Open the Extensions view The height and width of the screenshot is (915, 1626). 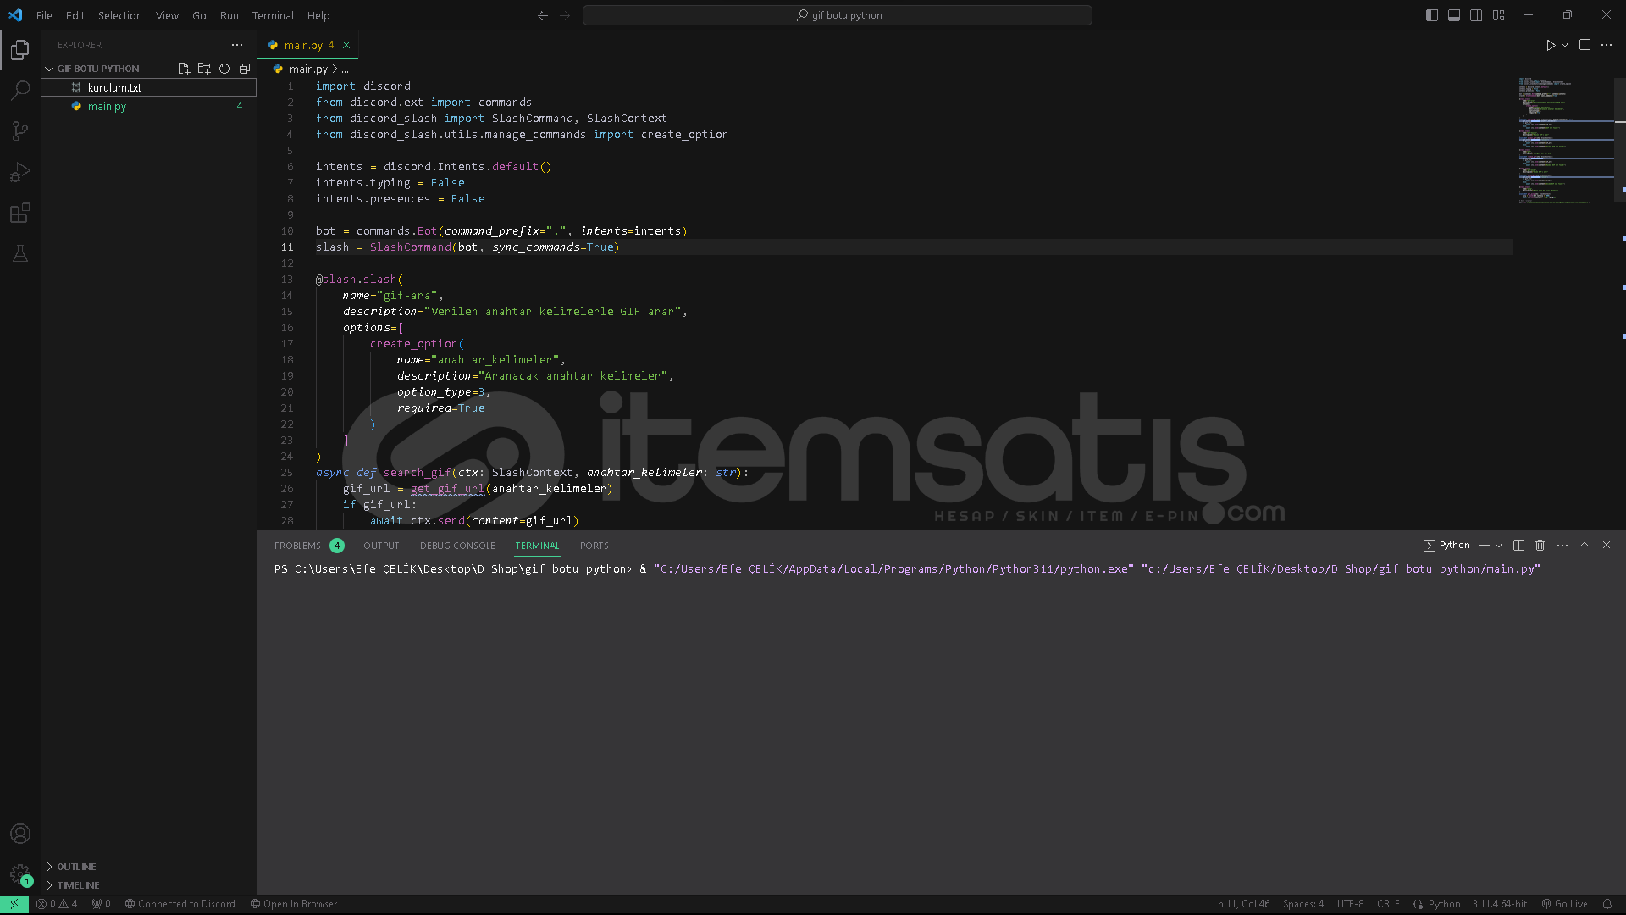[x=20, y=213]
